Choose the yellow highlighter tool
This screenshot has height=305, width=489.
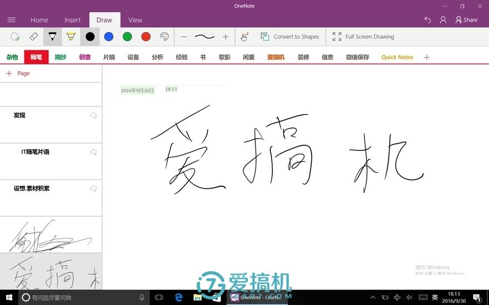coord(71,37)
